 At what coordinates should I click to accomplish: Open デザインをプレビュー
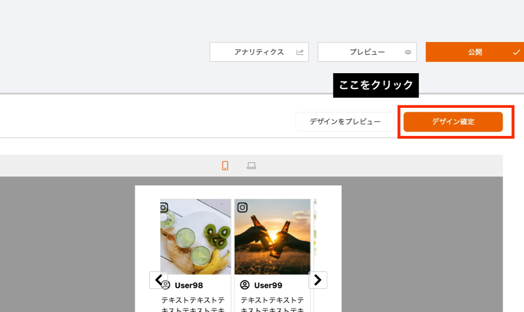tap(345, 122)
